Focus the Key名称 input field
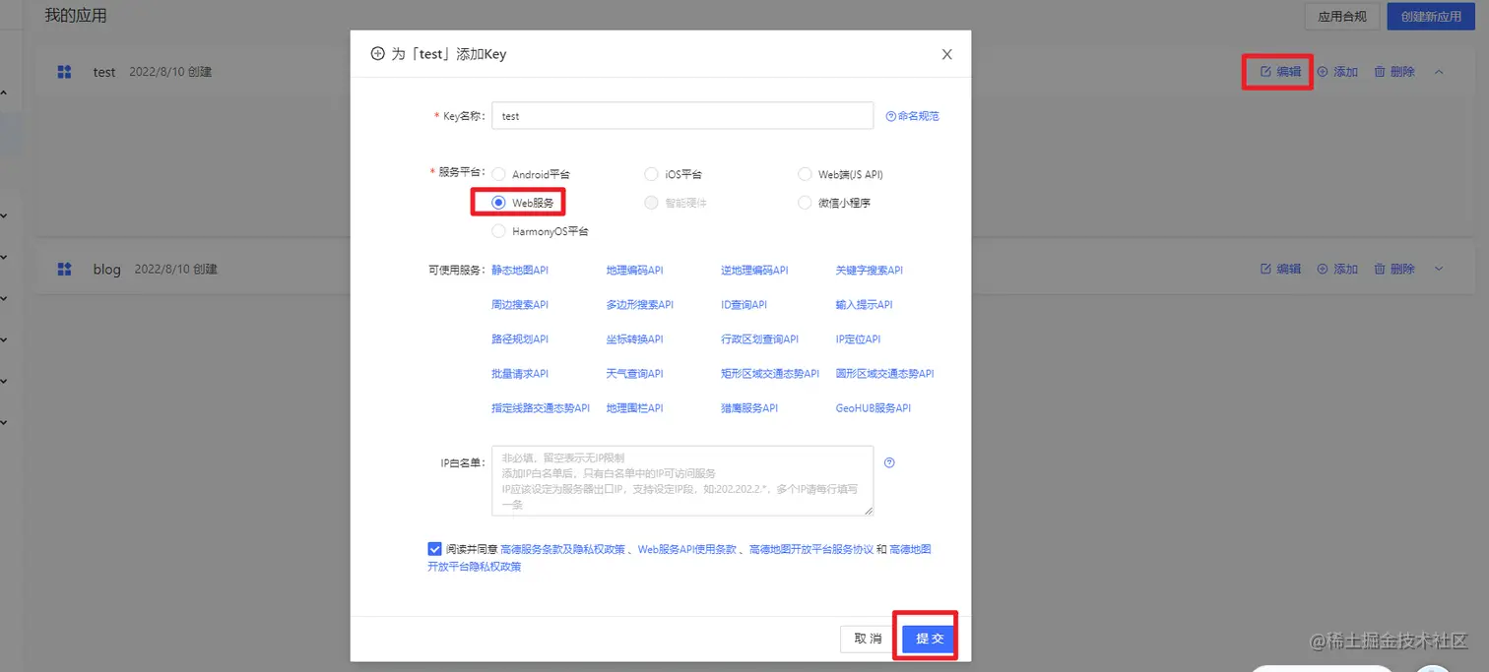The height and width of the screenshot is (672, 1489). click(x=682, y=115)
